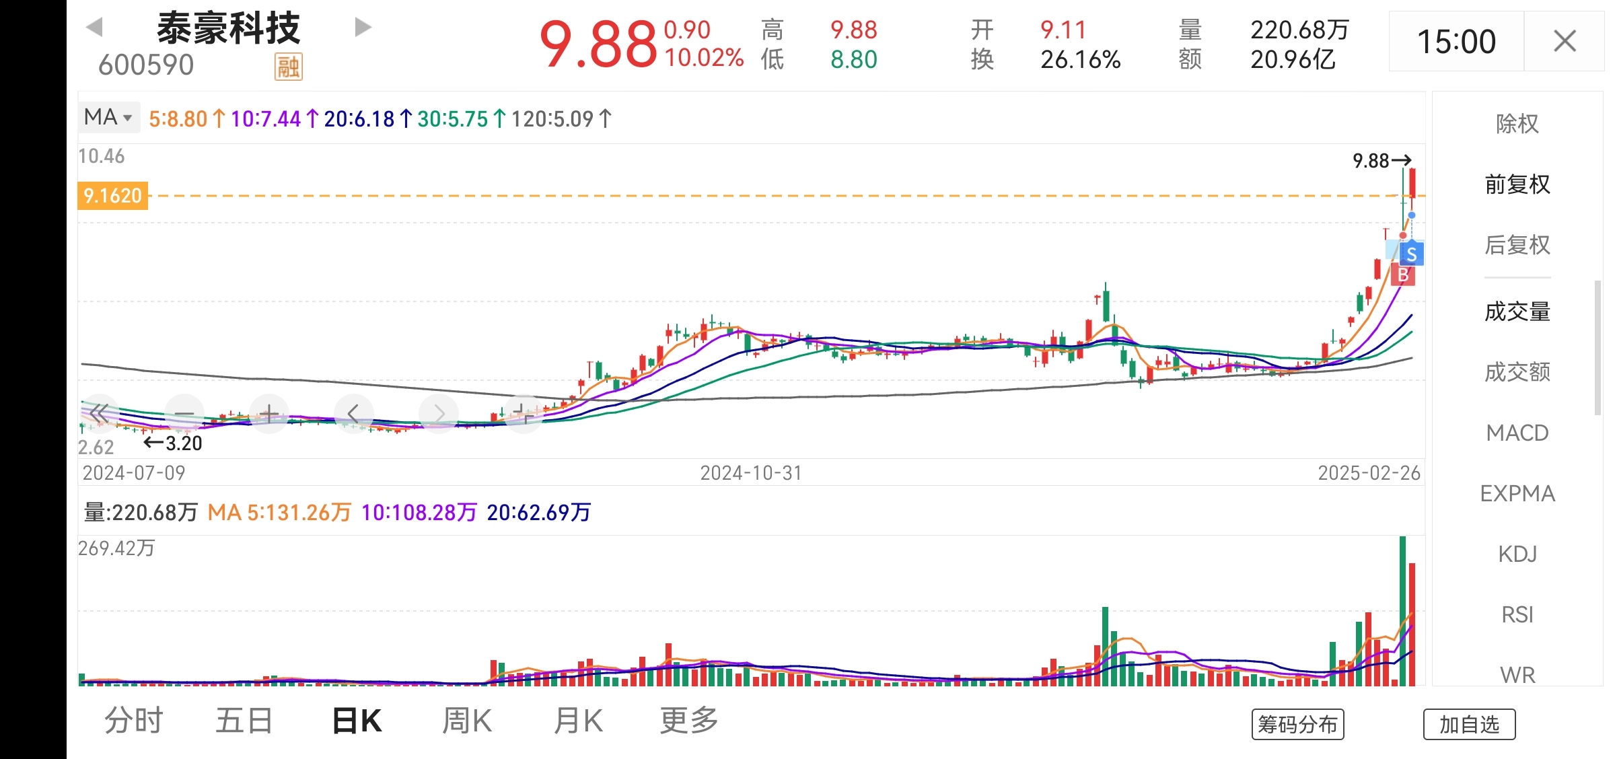The height and width of the screenshot is (759, 1615).
Task: Select 除权 price adjustment option
Action: click(x=1517, y=124)
